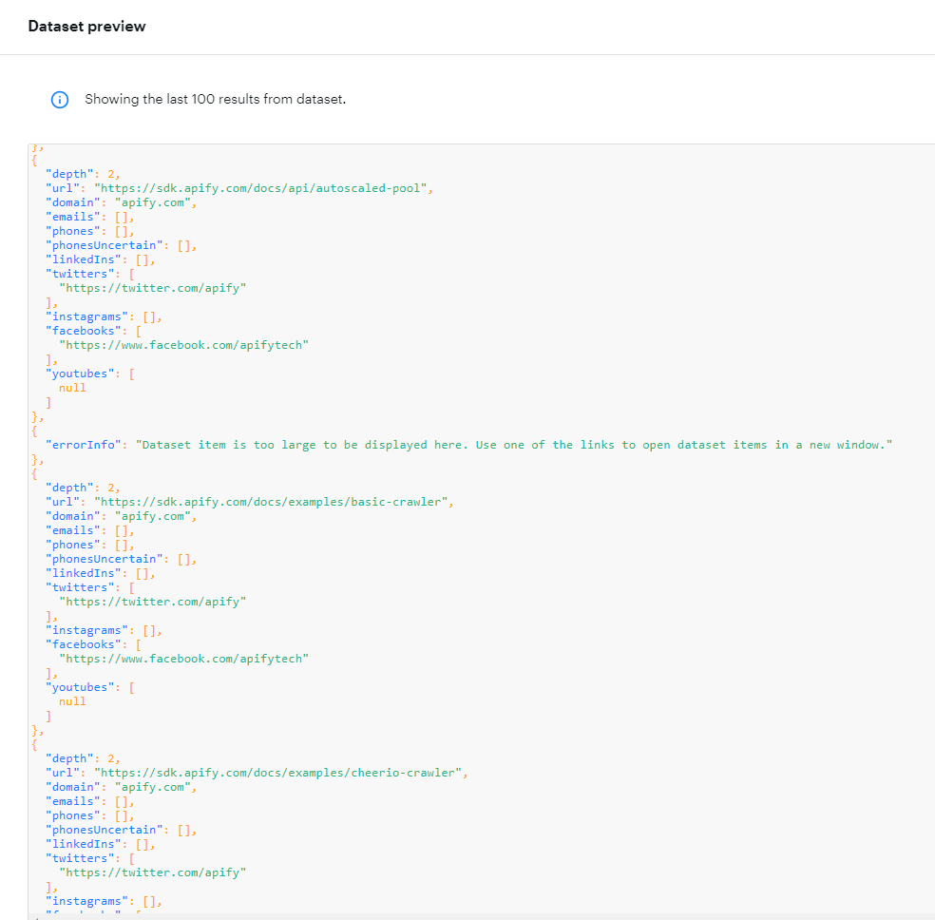This screenshot has height=920, width=935.
Task: Click the instagrams key in the cheerio-crawler record
Action: tap(87, 901)
